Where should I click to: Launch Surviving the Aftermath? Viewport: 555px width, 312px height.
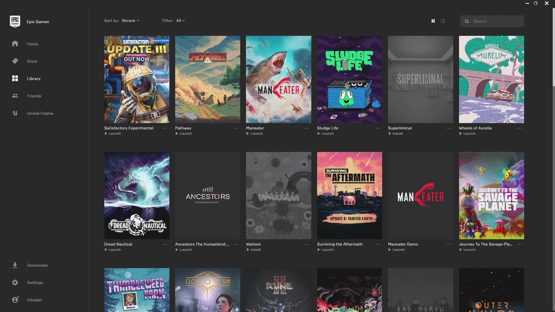[325, 250]
